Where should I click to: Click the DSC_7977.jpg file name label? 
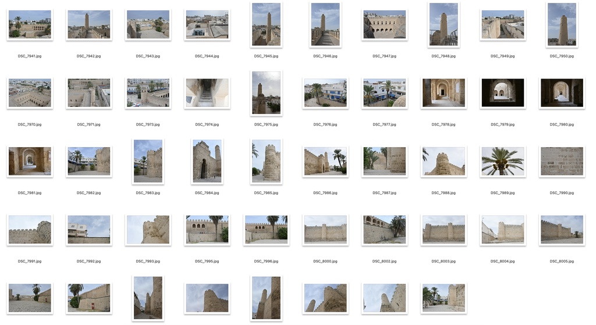(384, 124)
